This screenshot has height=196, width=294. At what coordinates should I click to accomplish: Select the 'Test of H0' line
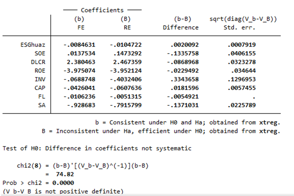(97, 148)
